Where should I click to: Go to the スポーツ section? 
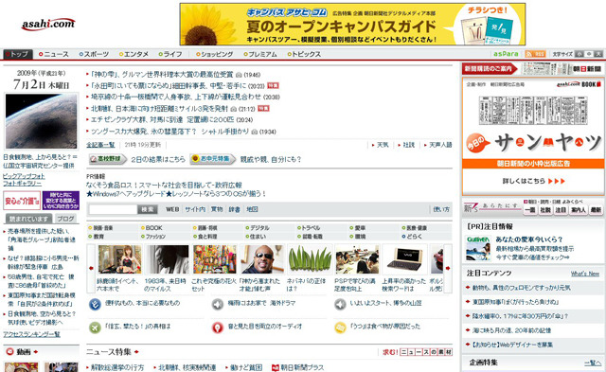point(94,54)
